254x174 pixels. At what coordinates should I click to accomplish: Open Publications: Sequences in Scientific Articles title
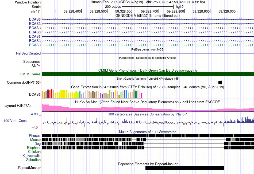click(148, 58)
